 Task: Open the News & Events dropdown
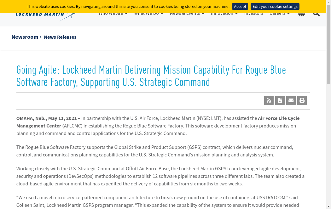(x=187, y=14)
